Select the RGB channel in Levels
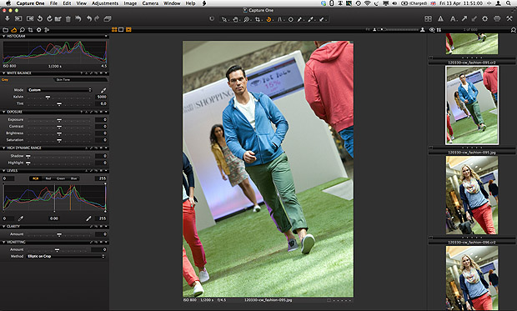The width and height of the screenshot is (517, 311). pyautogui.click(x=35, y=178)
